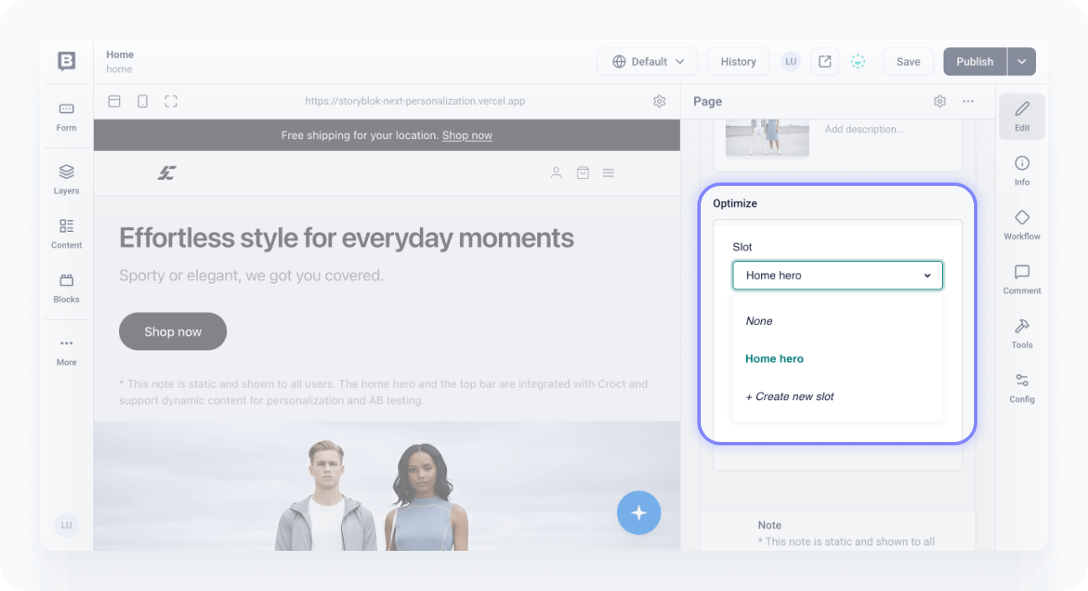Switch preview to mobile view
Viewport: 1088px width, 591px height.
click(x=142, y=101)
